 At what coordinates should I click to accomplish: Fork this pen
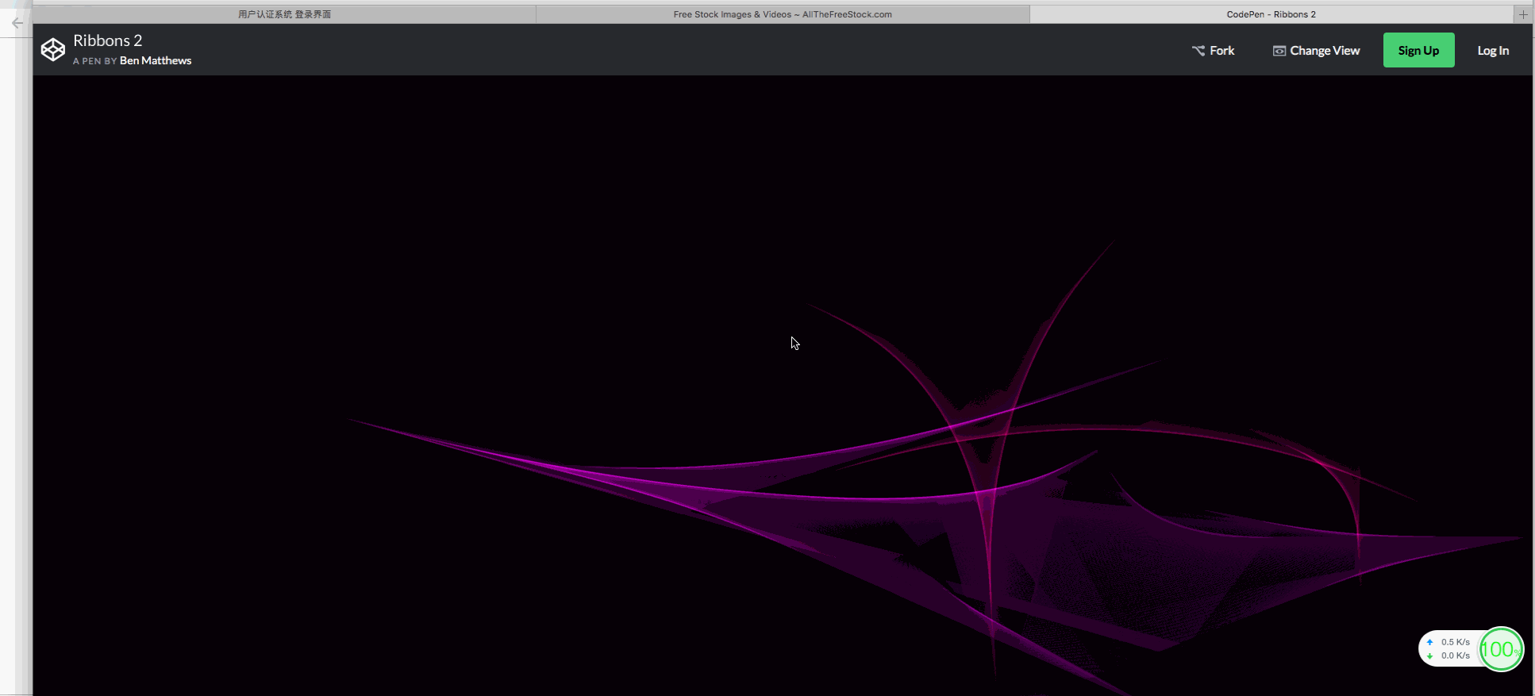point(1213,50)
